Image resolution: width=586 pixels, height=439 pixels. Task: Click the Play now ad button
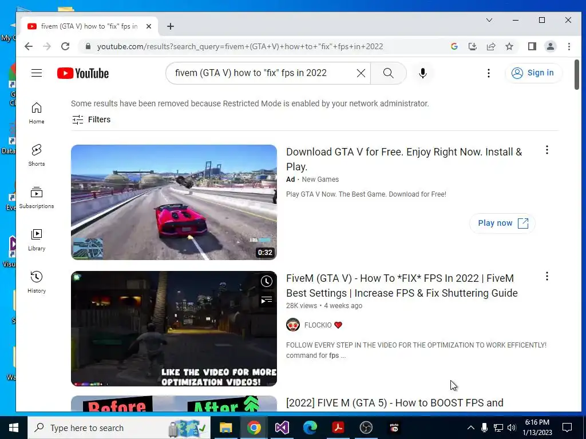coord(502,224)
